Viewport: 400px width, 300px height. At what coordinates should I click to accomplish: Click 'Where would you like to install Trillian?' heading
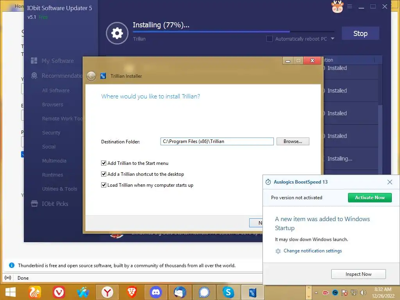[x=150, y=96]
